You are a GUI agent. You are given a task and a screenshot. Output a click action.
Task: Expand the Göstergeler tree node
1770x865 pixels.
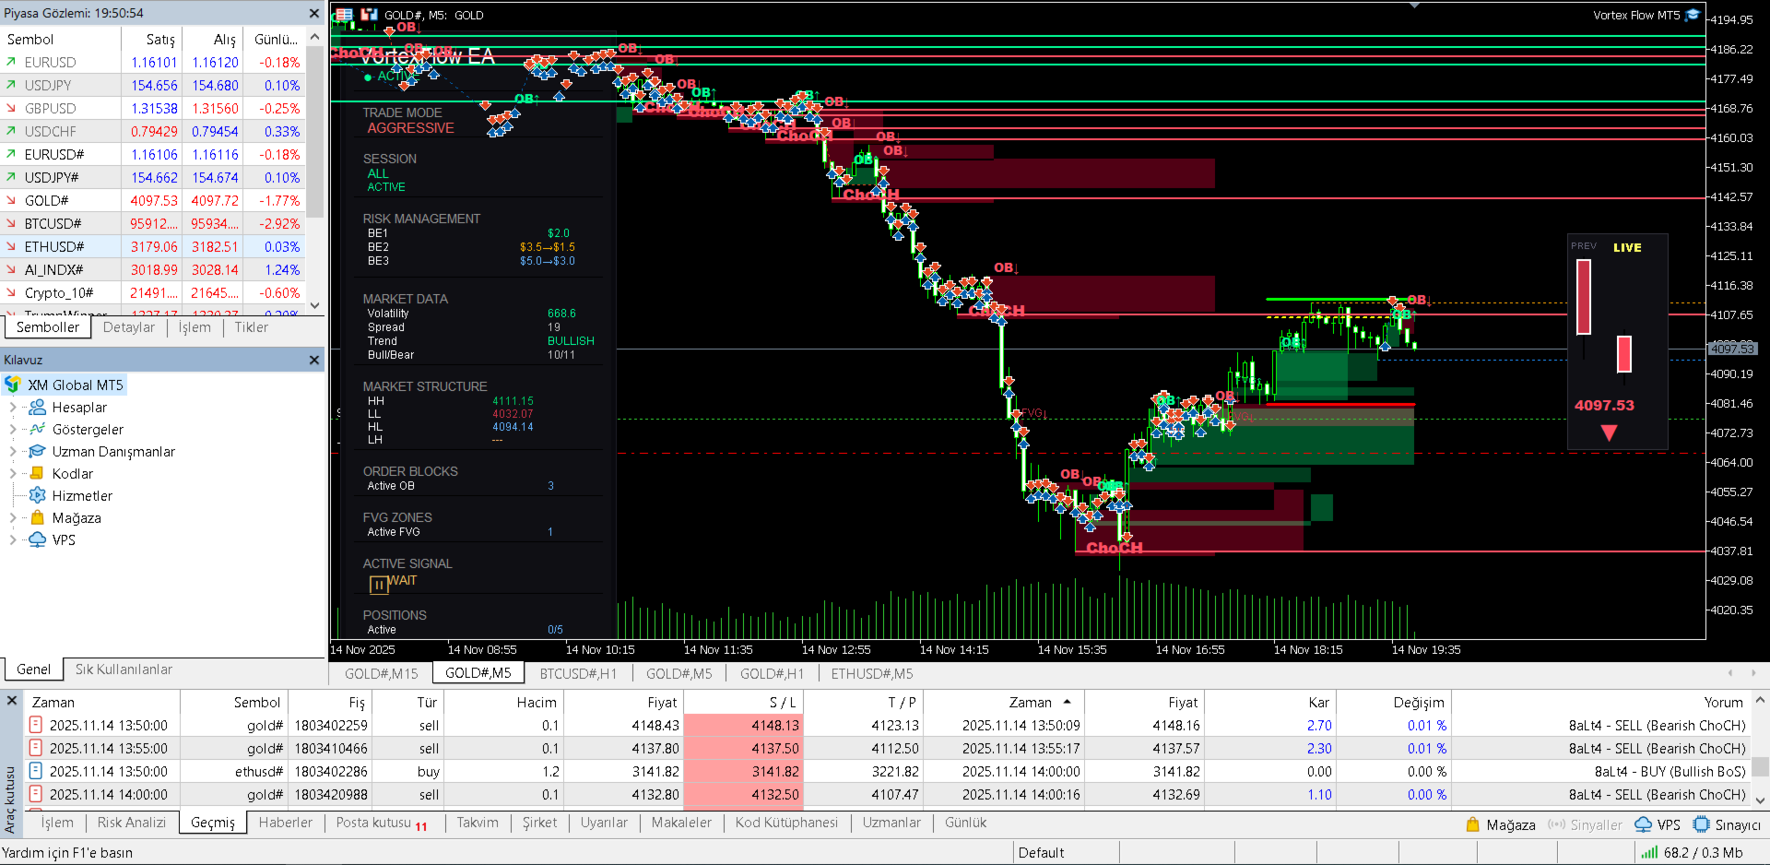tap(13, 429)
